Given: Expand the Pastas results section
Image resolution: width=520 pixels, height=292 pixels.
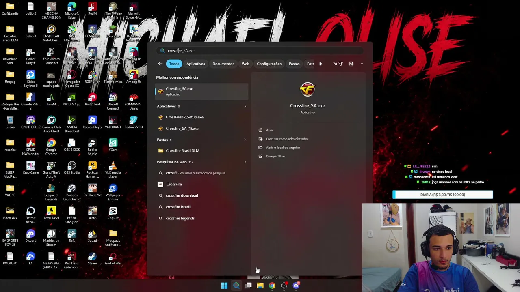Looking at the screenshot, I should coord(245,140).
